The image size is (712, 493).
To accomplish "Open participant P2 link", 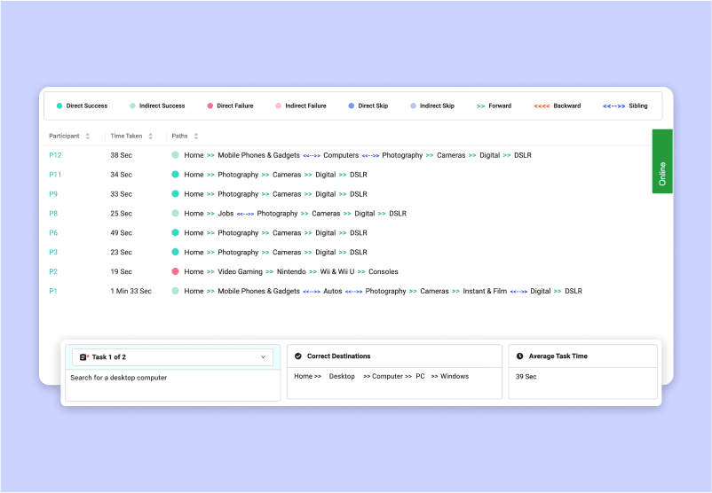I will coord(53,272).
